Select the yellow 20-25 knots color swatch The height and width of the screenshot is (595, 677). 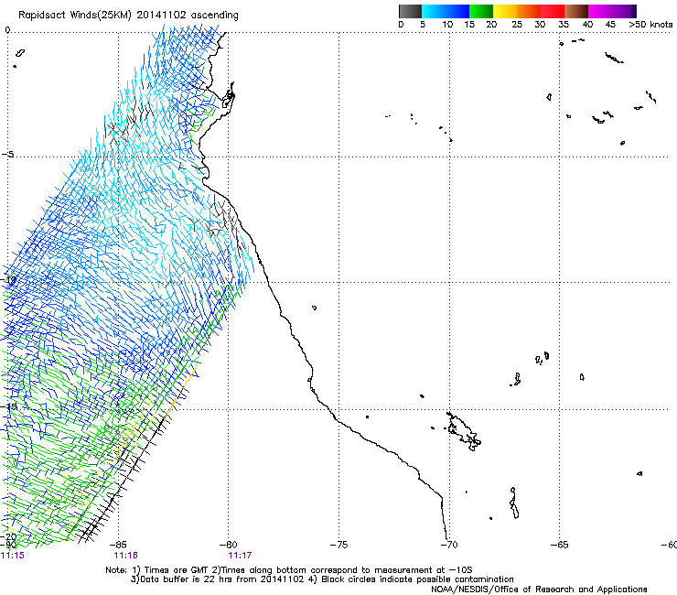point(505,11)
